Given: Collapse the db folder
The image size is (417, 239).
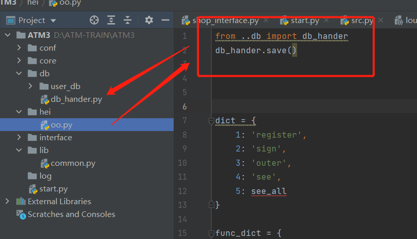Looking at the screenshot, I should click(19, 73).
